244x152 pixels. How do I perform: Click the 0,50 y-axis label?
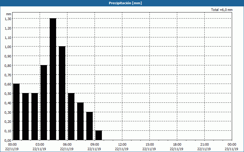8,94
